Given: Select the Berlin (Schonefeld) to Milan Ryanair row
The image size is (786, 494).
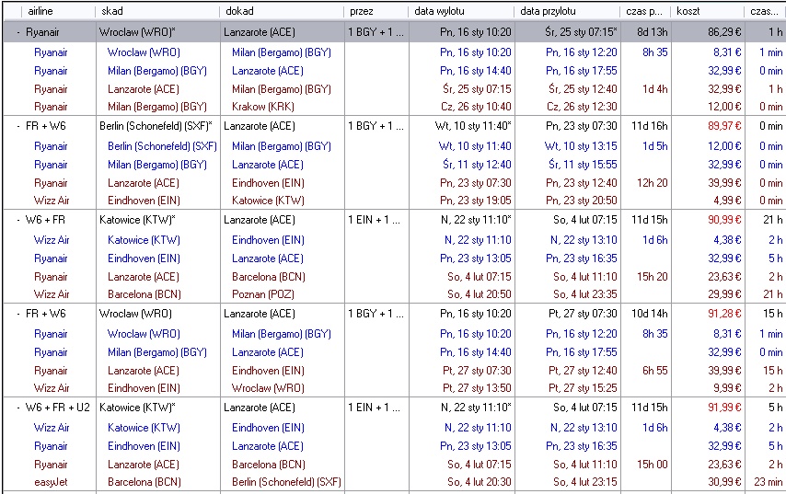Looking at the screenshot, I should click(x=394, y=146).
